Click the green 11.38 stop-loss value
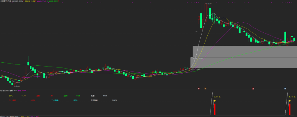 (78, 96)
